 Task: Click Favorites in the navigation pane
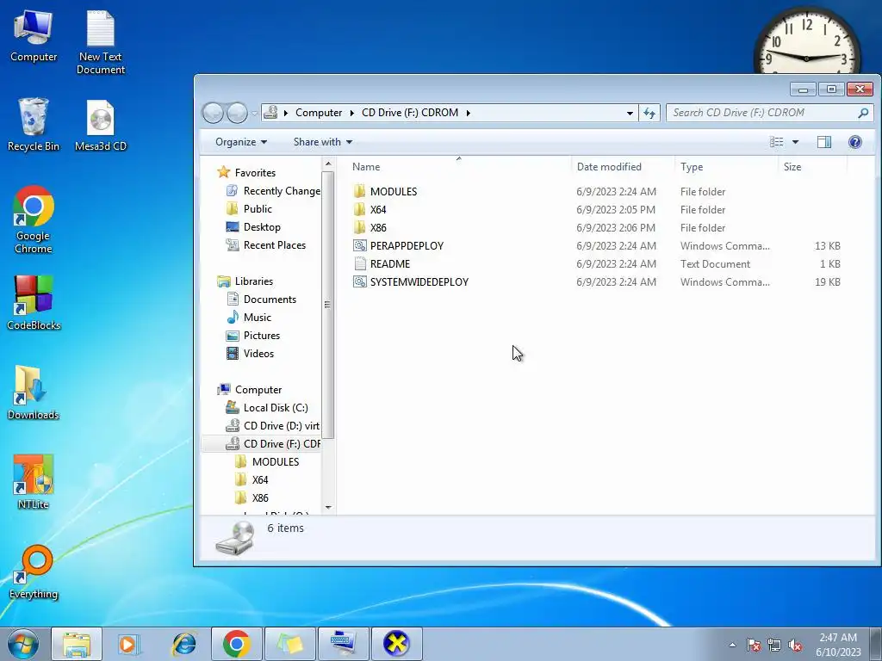tap(255, 172)
